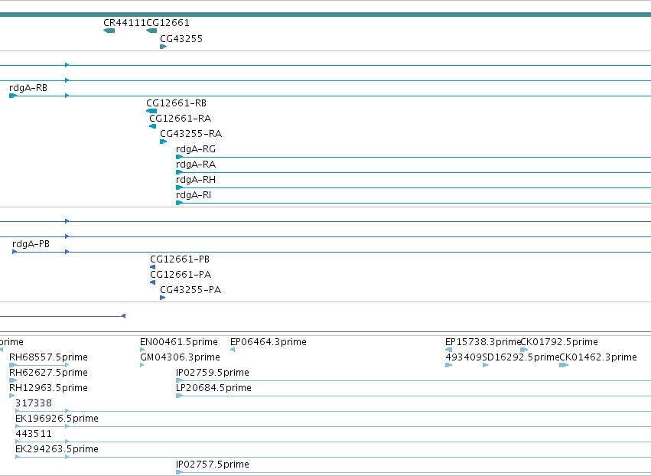651x476 pixels.
Task: Select protein CG12661-PB
Action: coord(180,259)
